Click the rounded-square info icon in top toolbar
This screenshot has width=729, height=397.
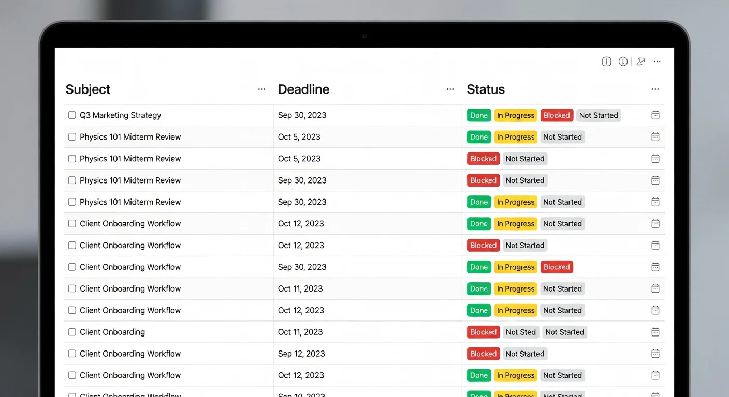606,62
